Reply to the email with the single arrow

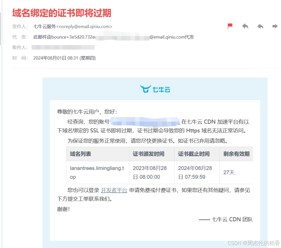click(x=245, y=26)
